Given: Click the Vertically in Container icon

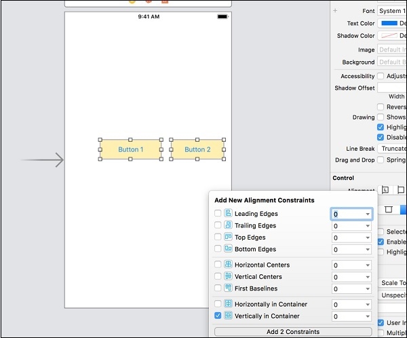Looking at the screenshot, I should pos(228,316).
